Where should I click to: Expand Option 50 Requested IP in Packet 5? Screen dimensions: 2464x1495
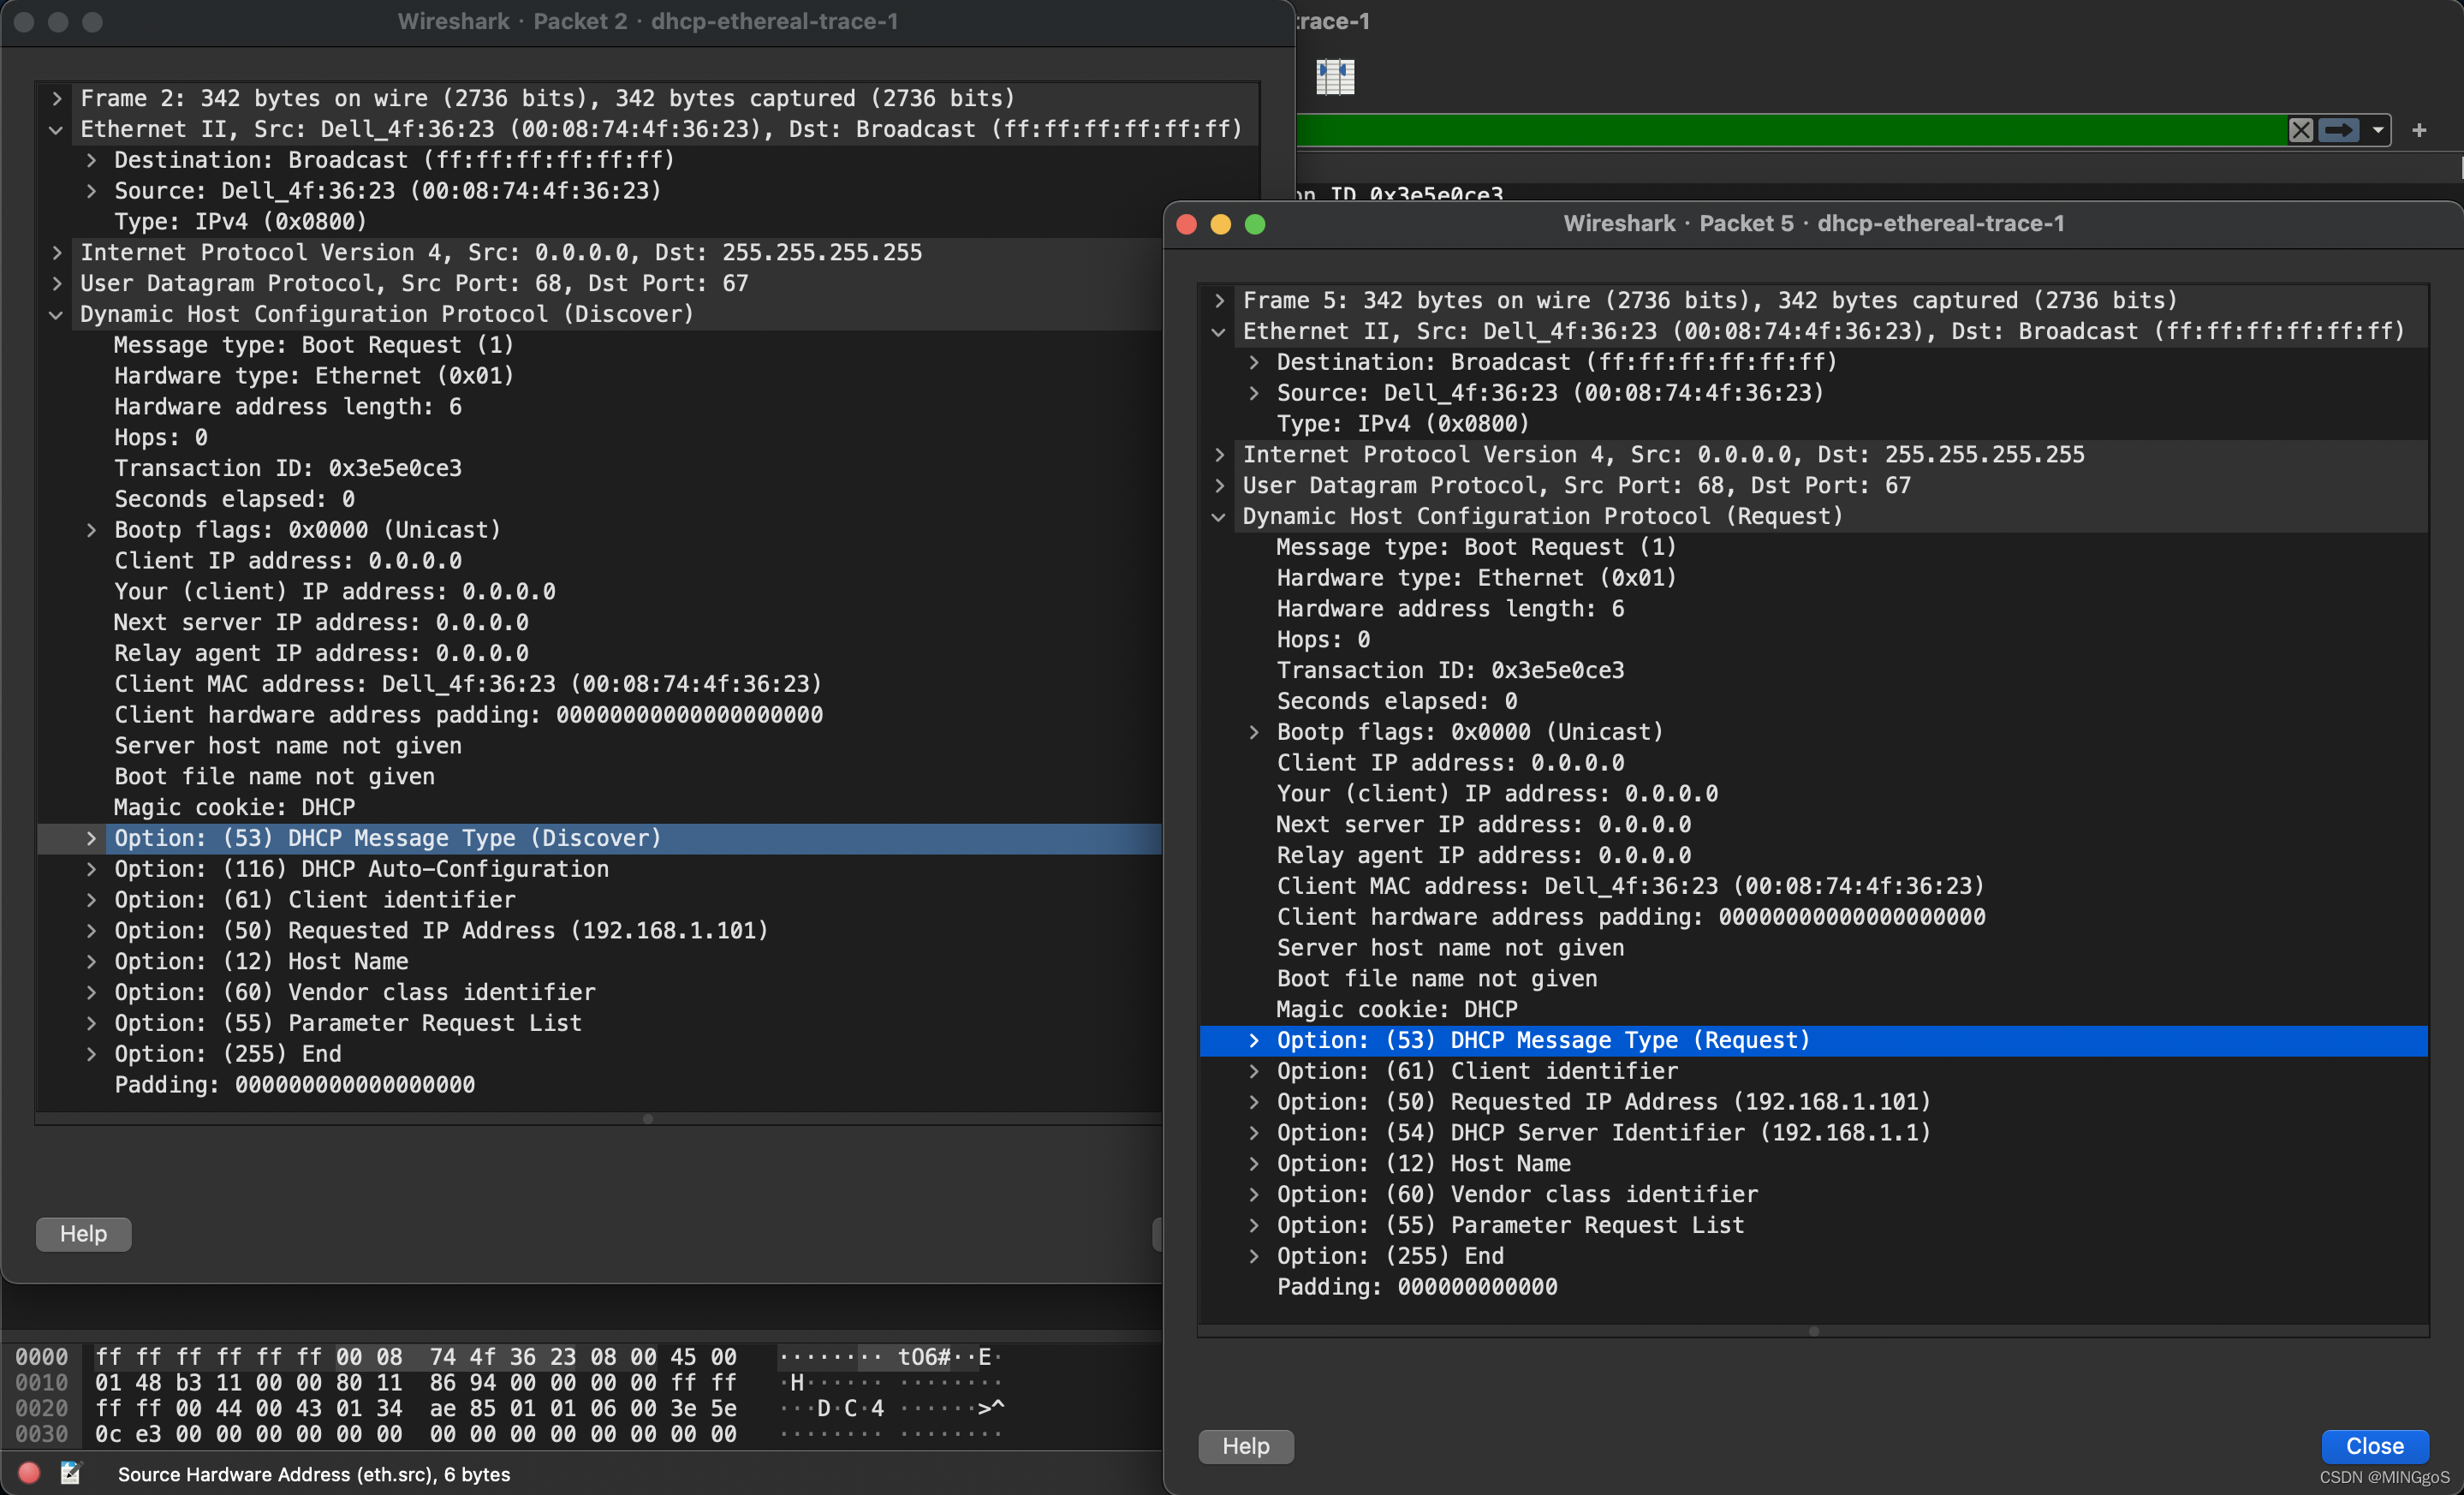[1253, 1102]
